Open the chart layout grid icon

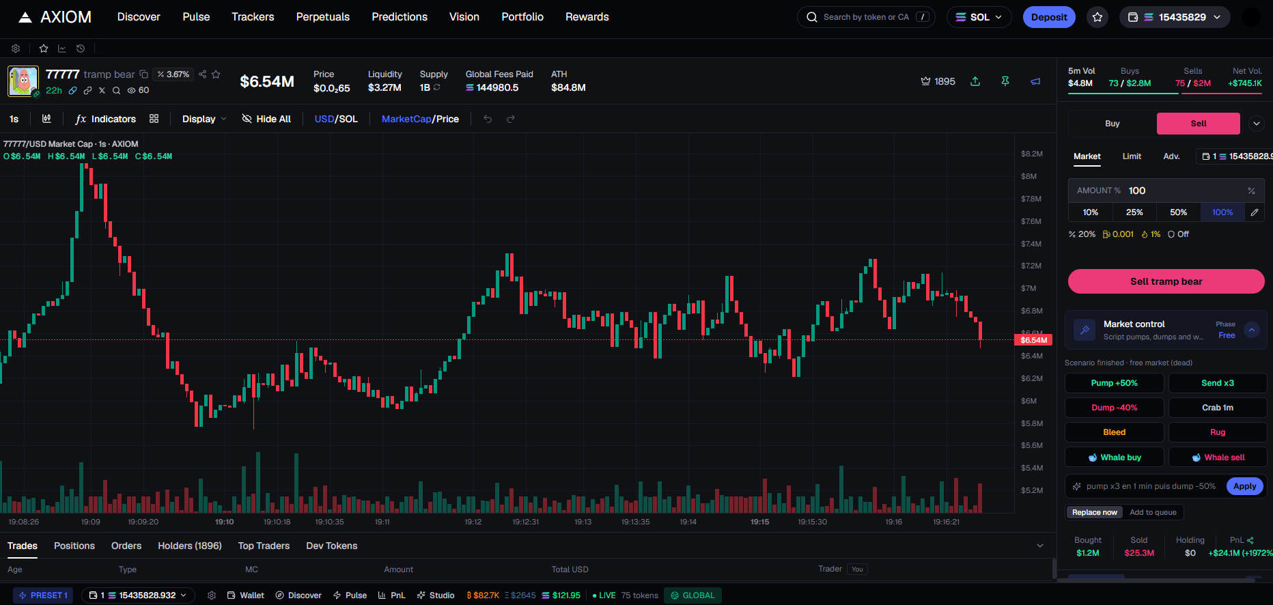coord(154,119)
